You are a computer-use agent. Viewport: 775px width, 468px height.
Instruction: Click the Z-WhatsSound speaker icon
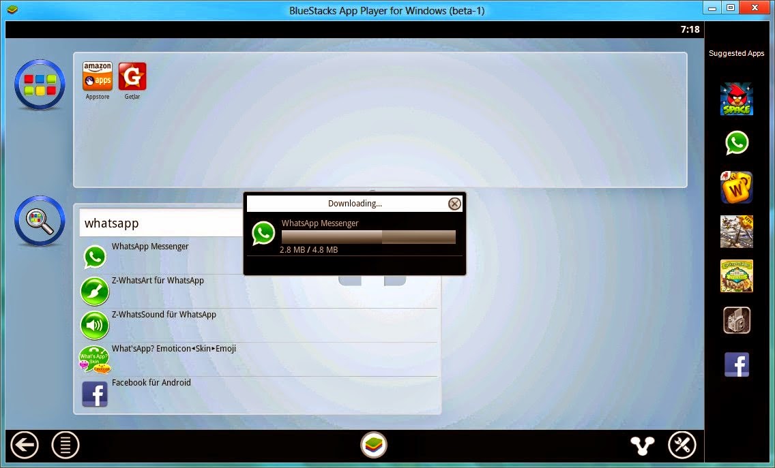94,326
